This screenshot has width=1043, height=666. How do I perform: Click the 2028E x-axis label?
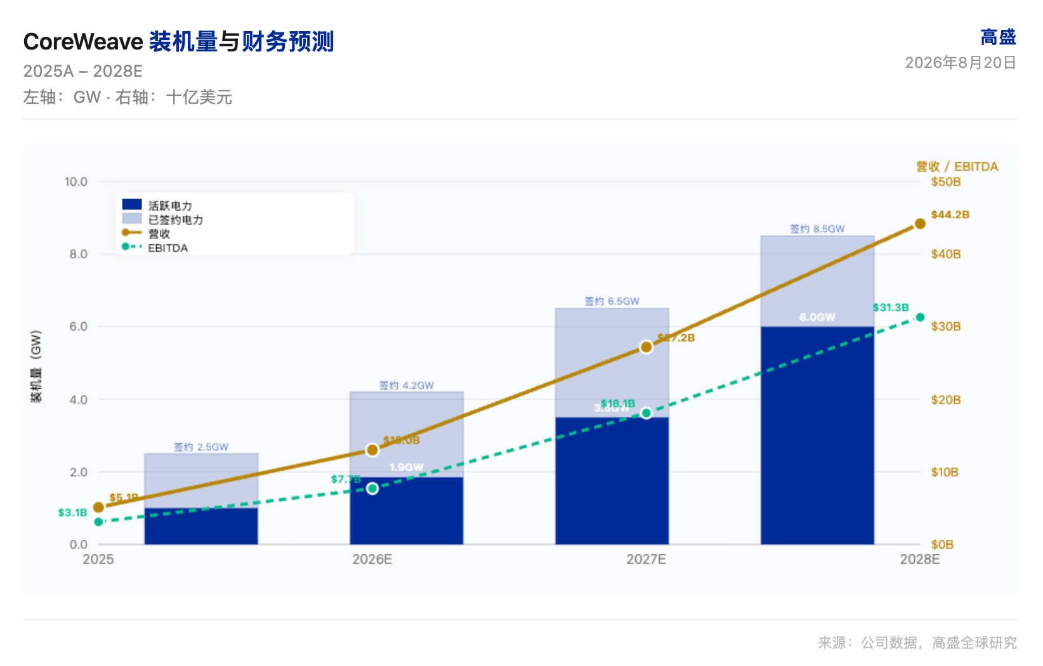tap(920, 559)
